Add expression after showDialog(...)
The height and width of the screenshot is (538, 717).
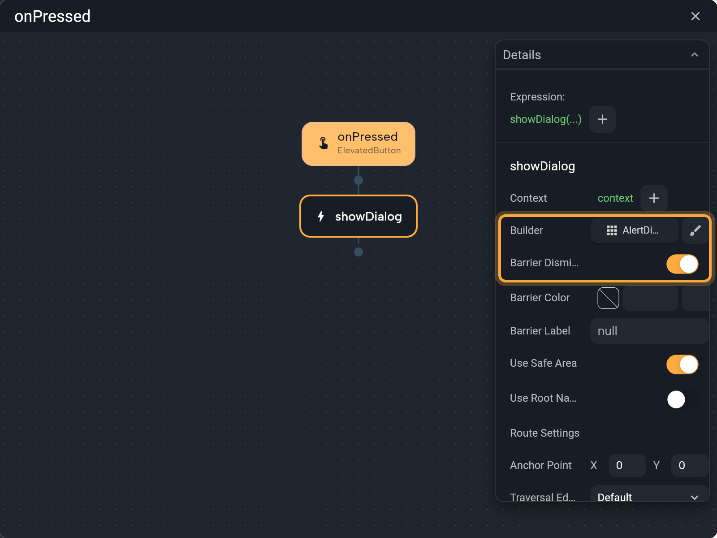pyautogui.click(x=602, y=119)
